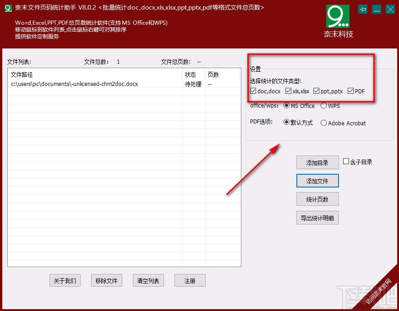Uncheck the doc,docx file type checkbox
Screen dimensions: 399x311
(253, 91)
